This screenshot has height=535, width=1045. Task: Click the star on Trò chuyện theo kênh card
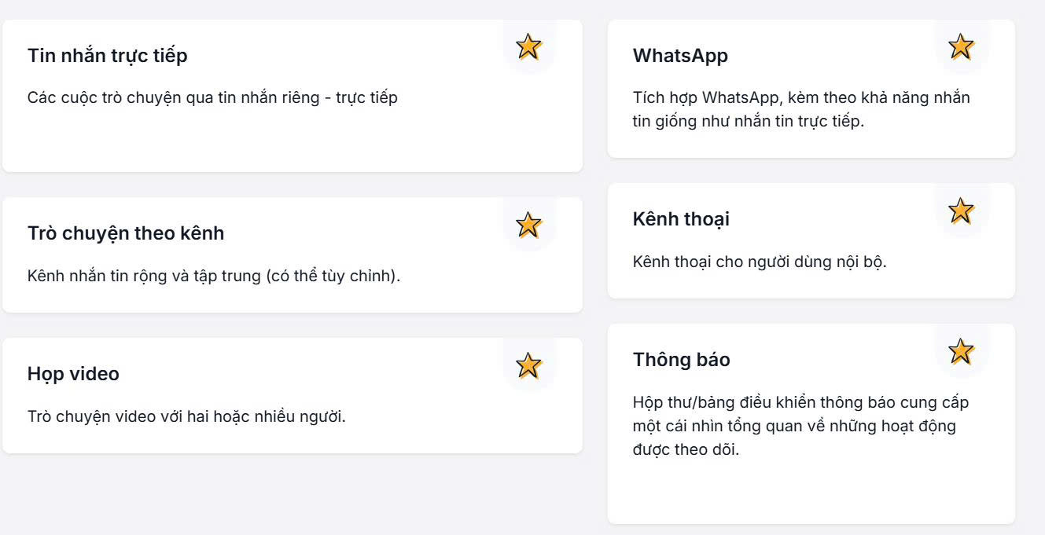point(529,225)
